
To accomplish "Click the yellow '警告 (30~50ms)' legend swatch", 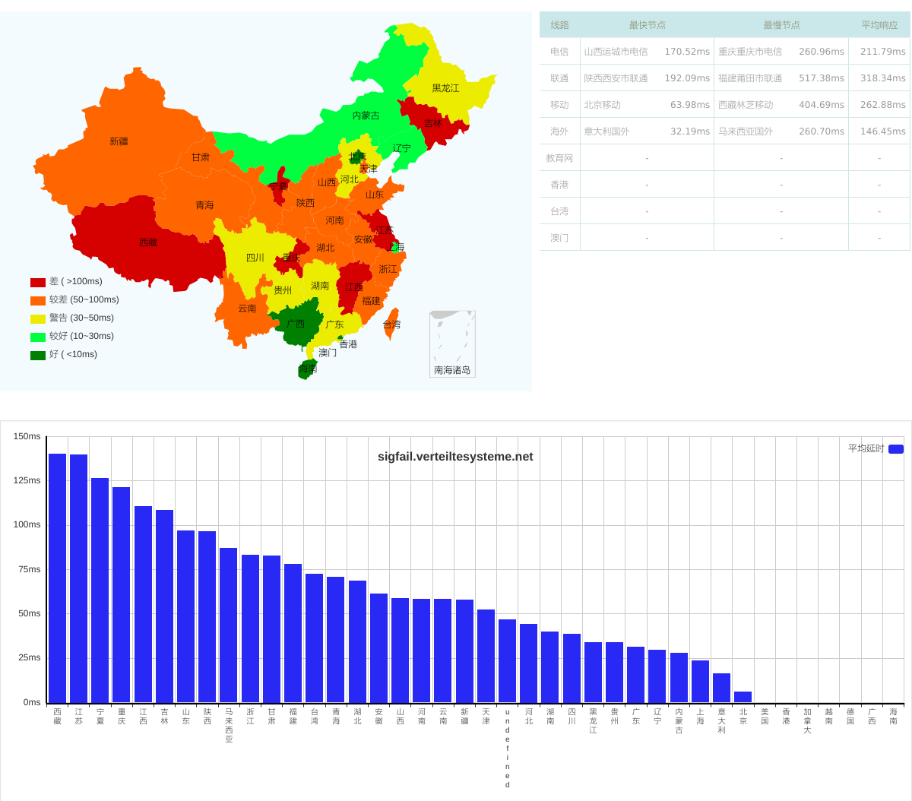I will tap(38, 318).
